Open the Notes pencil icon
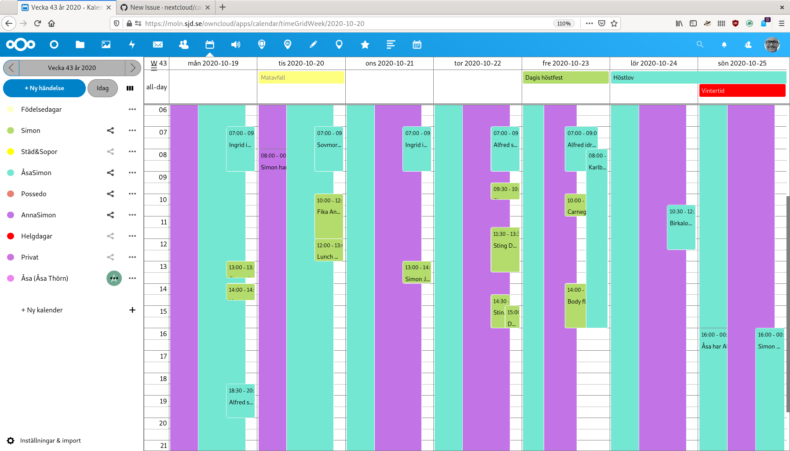This screenshot has width=790, height=451. tap(313, 44)
